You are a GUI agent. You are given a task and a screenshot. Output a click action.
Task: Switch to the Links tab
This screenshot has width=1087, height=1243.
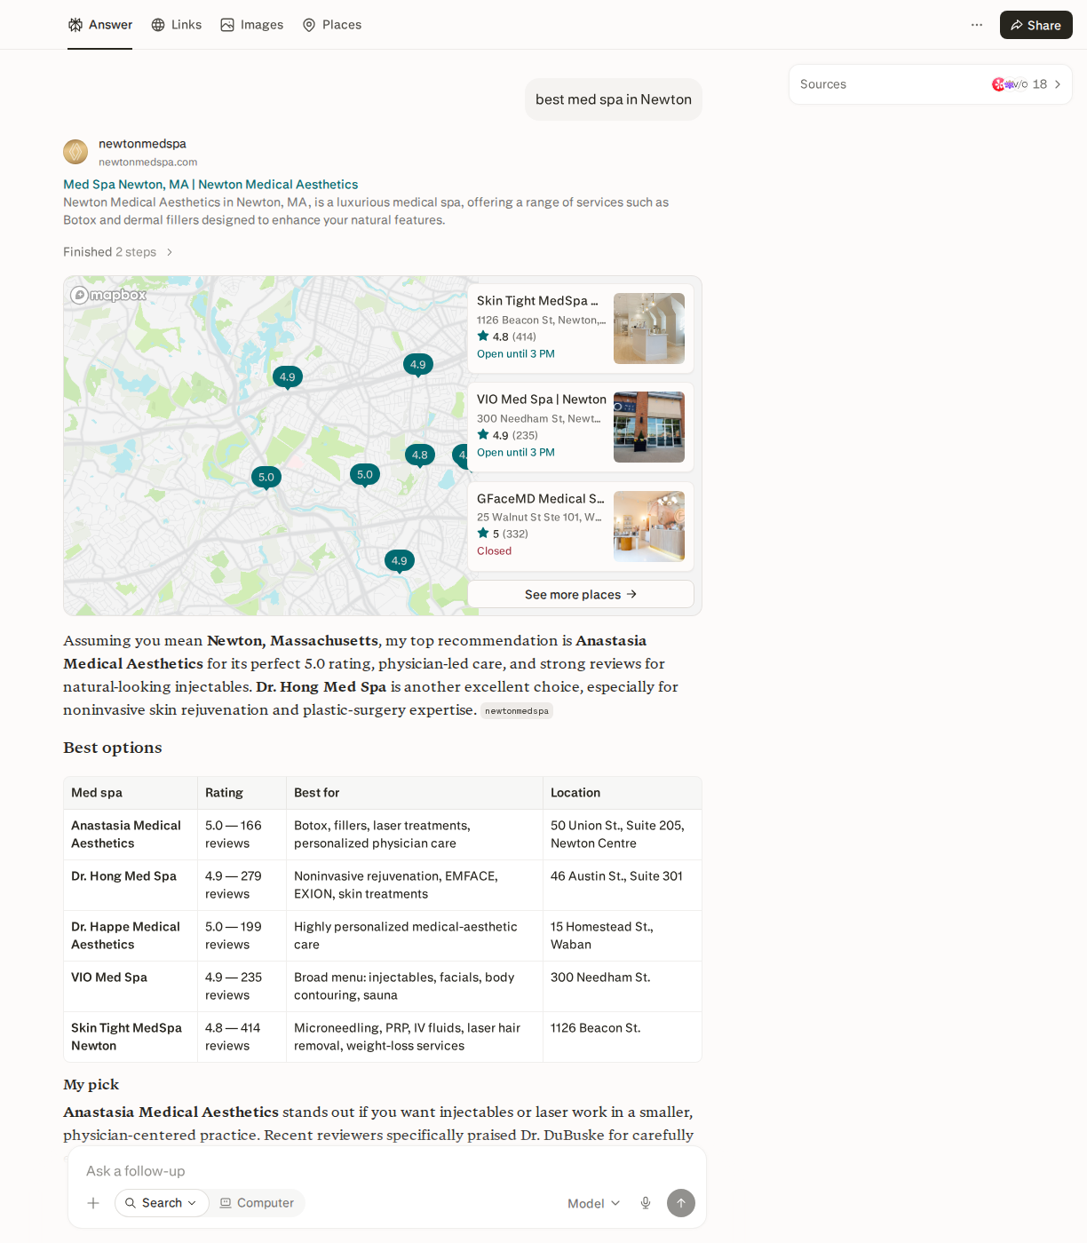[177, 25]
